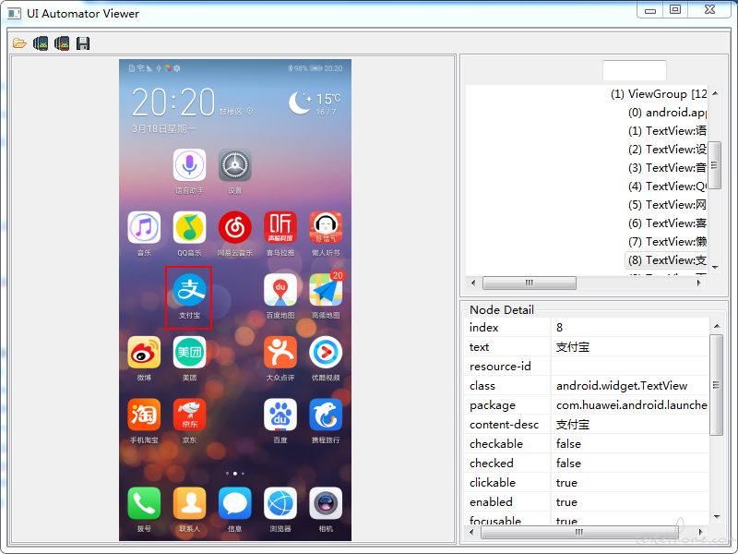Select the 网易云音乐 app icon
This screenshot has height=554, width=738.
235,227
